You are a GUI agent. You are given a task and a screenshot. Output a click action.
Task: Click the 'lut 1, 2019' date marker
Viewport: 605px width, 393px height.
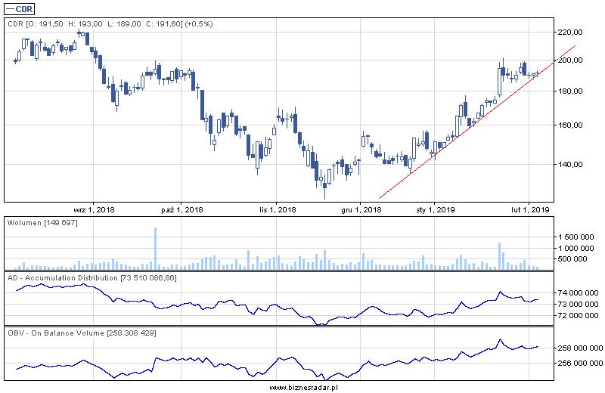[529, 209]
